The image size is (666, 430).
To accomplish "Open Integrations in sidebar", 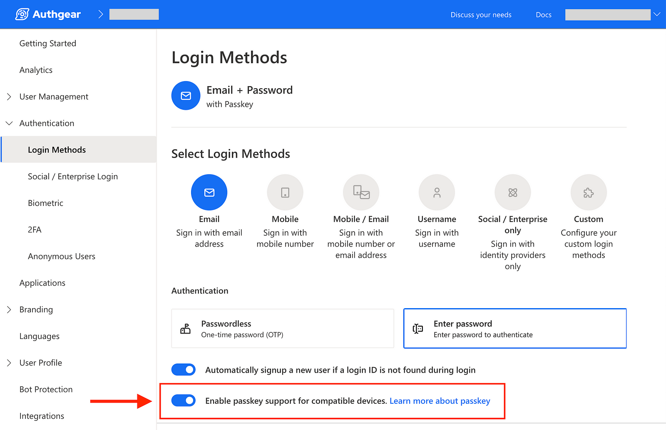I will (42, 416).
